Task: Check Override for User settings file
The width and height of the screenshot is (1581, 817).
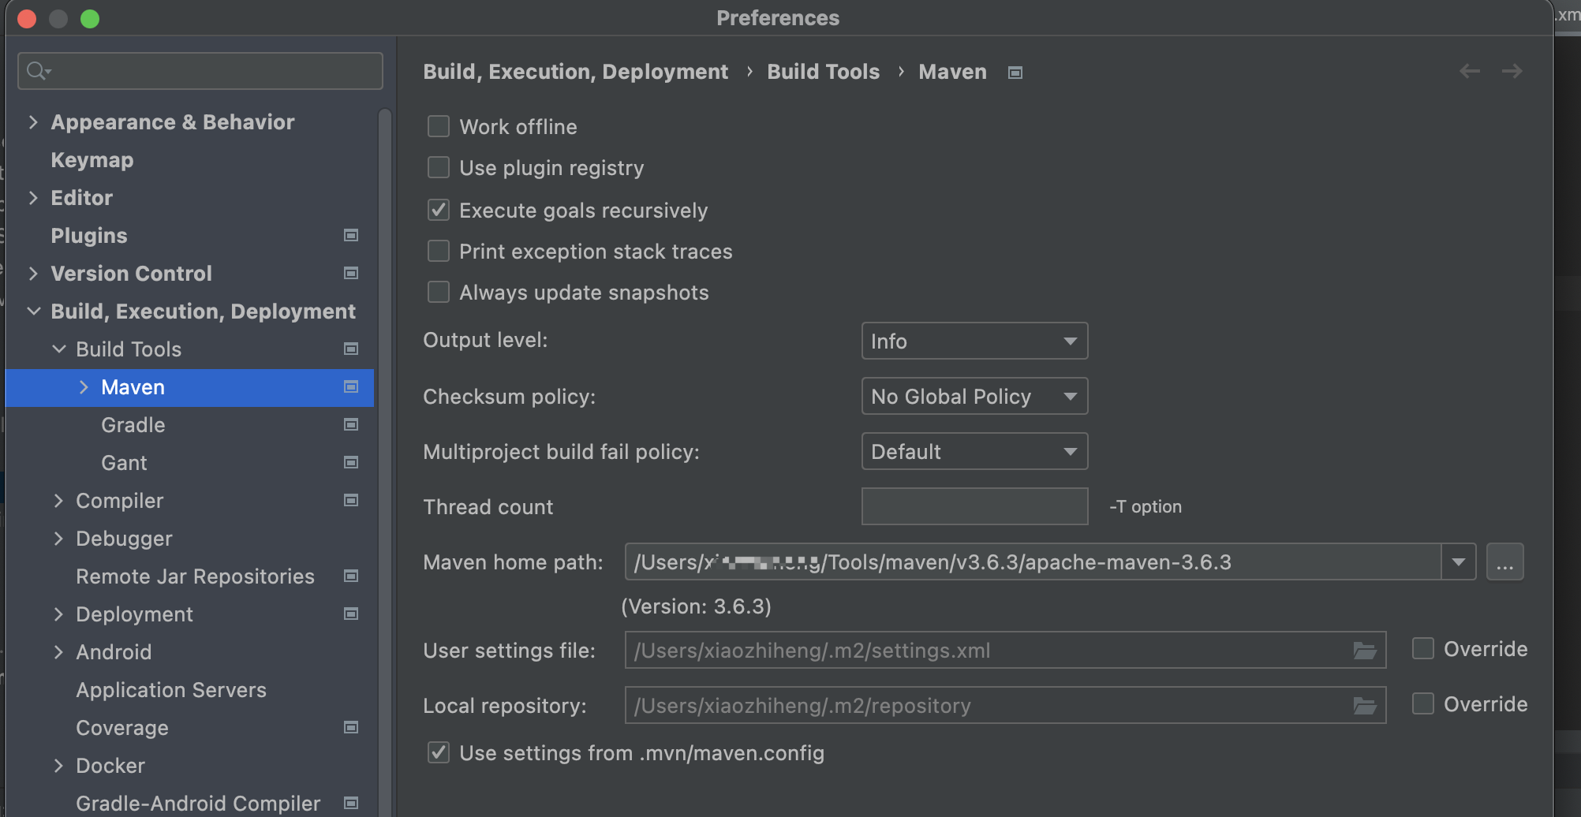Action: point(1422,648)
